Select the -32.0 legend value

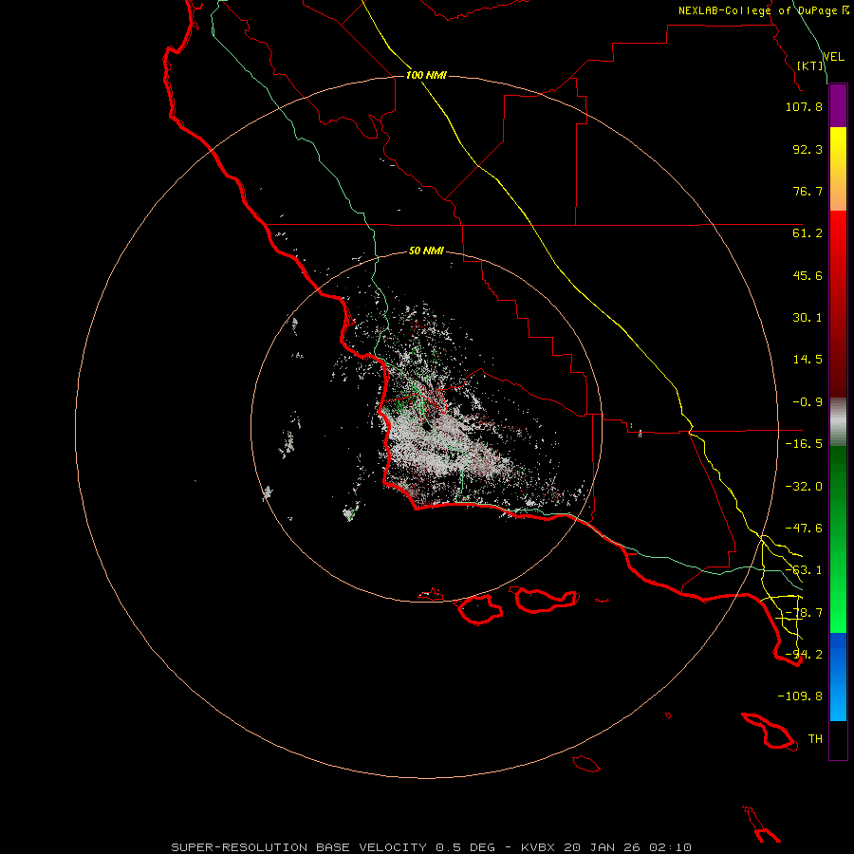pos(804,487)
